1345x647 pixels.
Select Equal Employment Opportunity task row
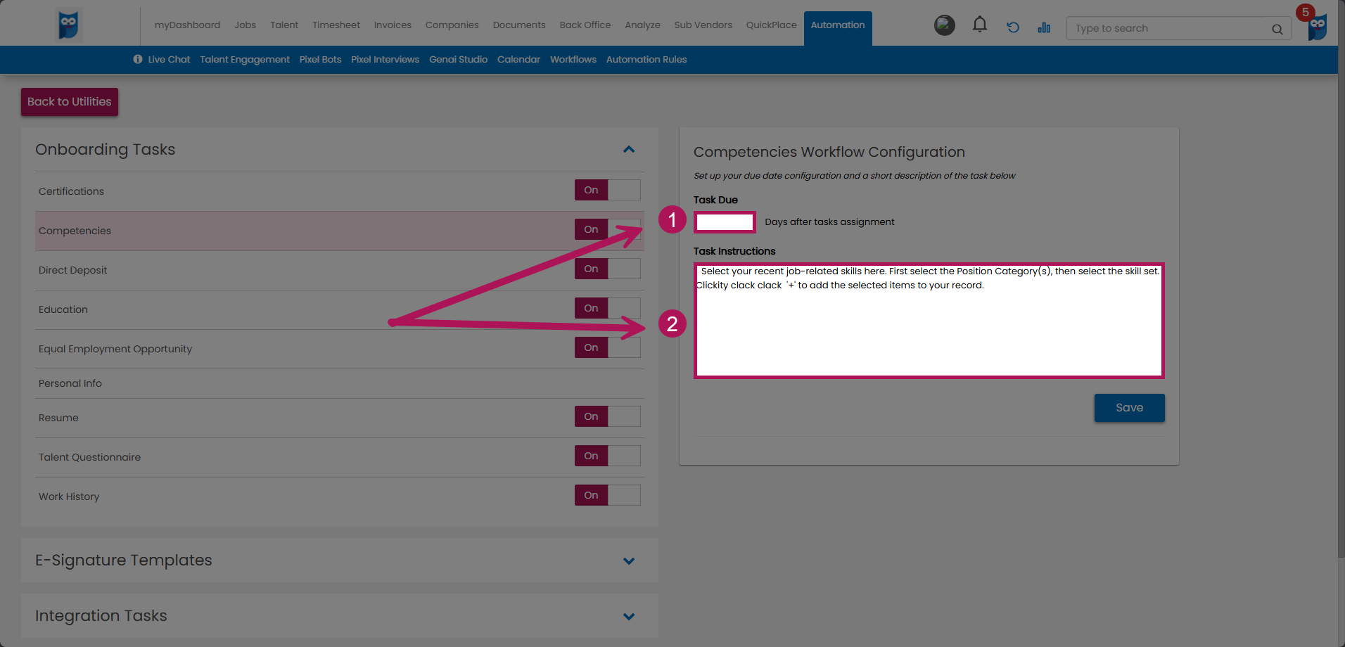[x=339, y=349]
